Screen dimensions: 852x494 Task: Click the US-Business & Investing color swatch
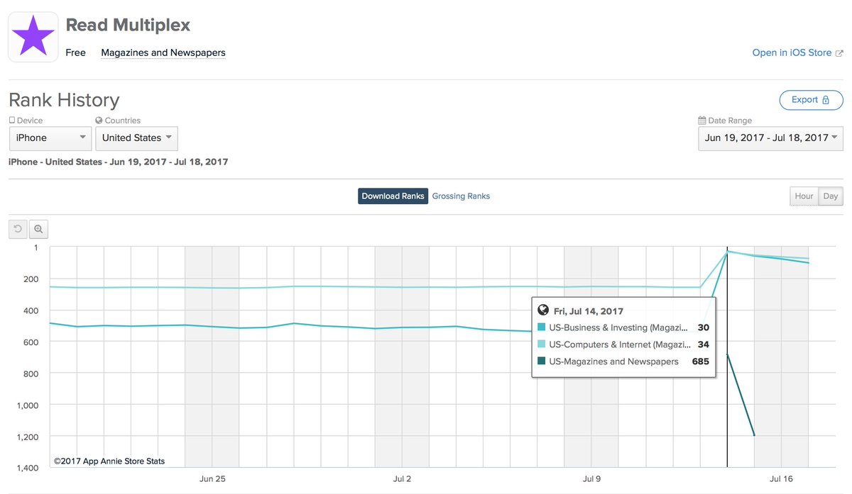click(542, 327)
